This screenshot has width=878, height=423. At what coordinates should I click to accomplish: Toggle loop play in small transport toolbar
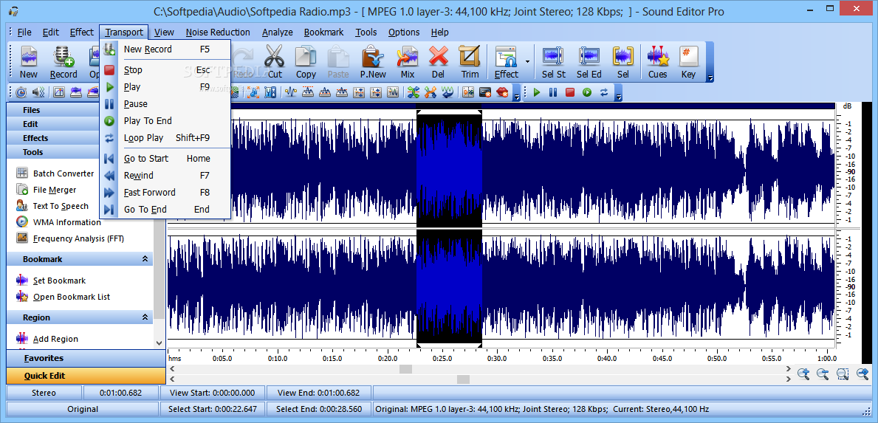click(x=603, y=92)
